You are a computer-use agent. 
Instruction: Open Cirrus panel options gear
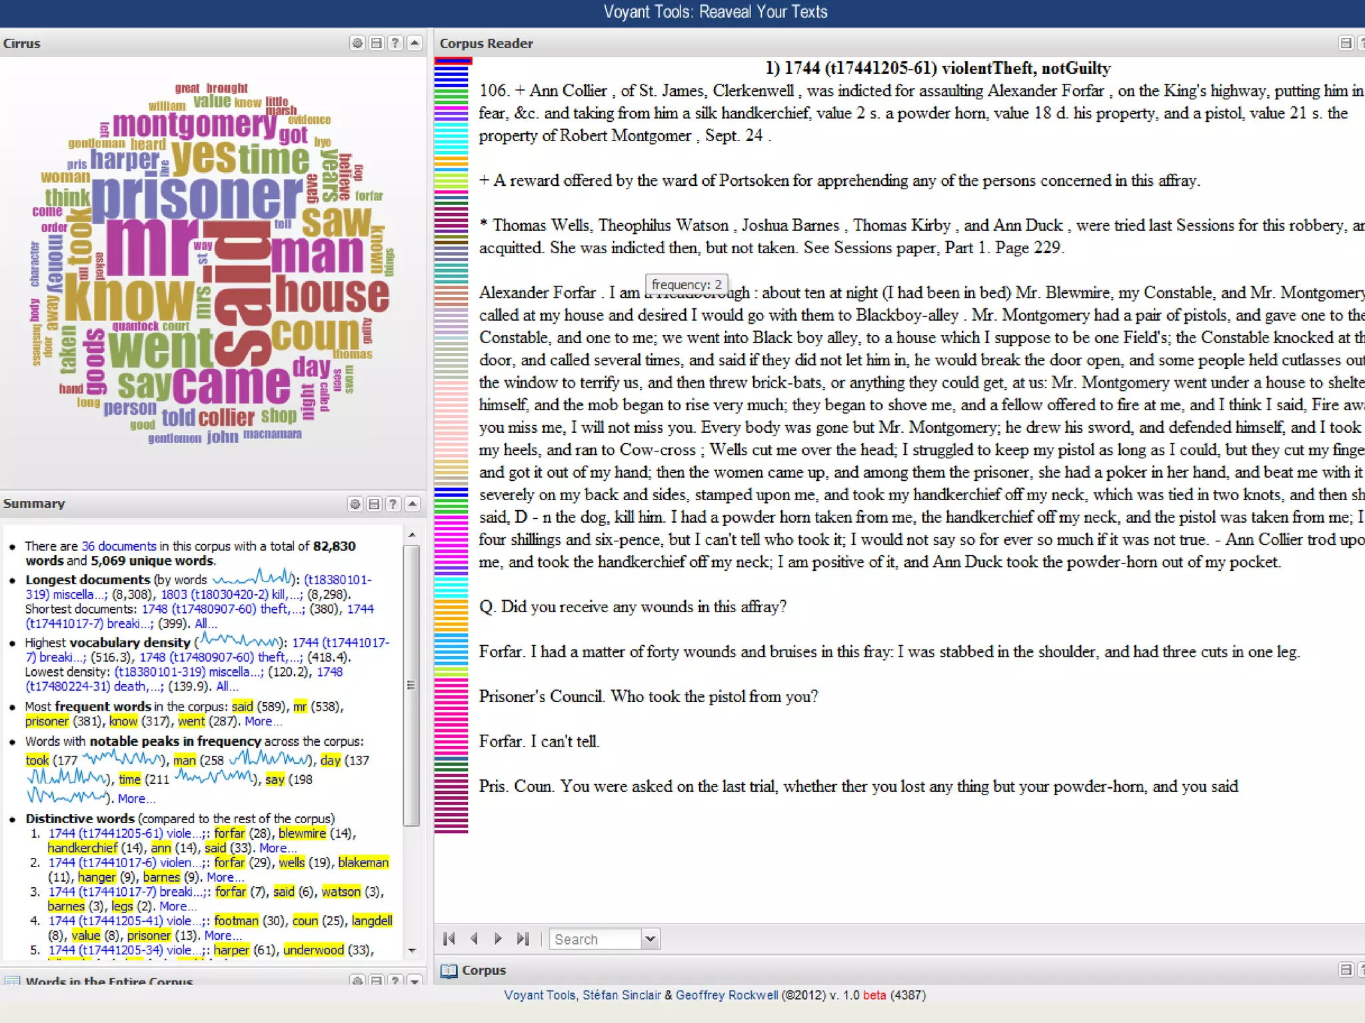(x=357, y=43)
